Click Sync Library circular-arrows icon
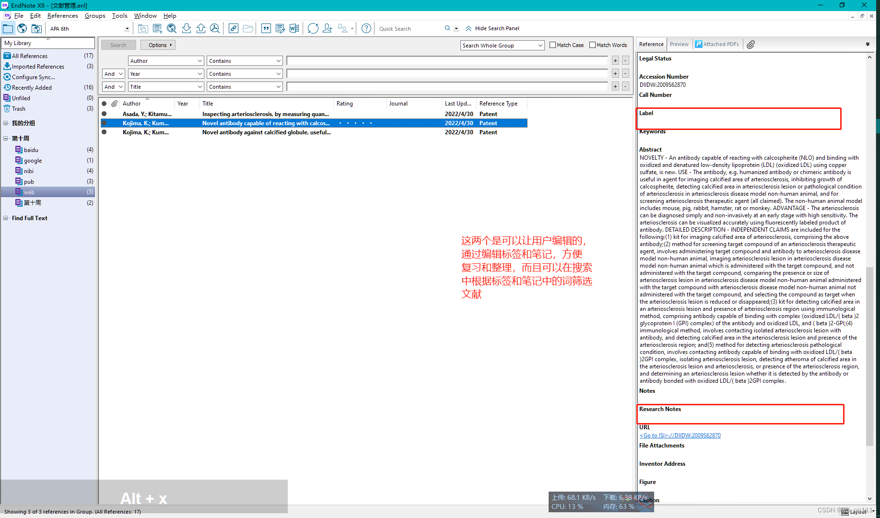The image size is (880, 518). [x=313, y=28]
